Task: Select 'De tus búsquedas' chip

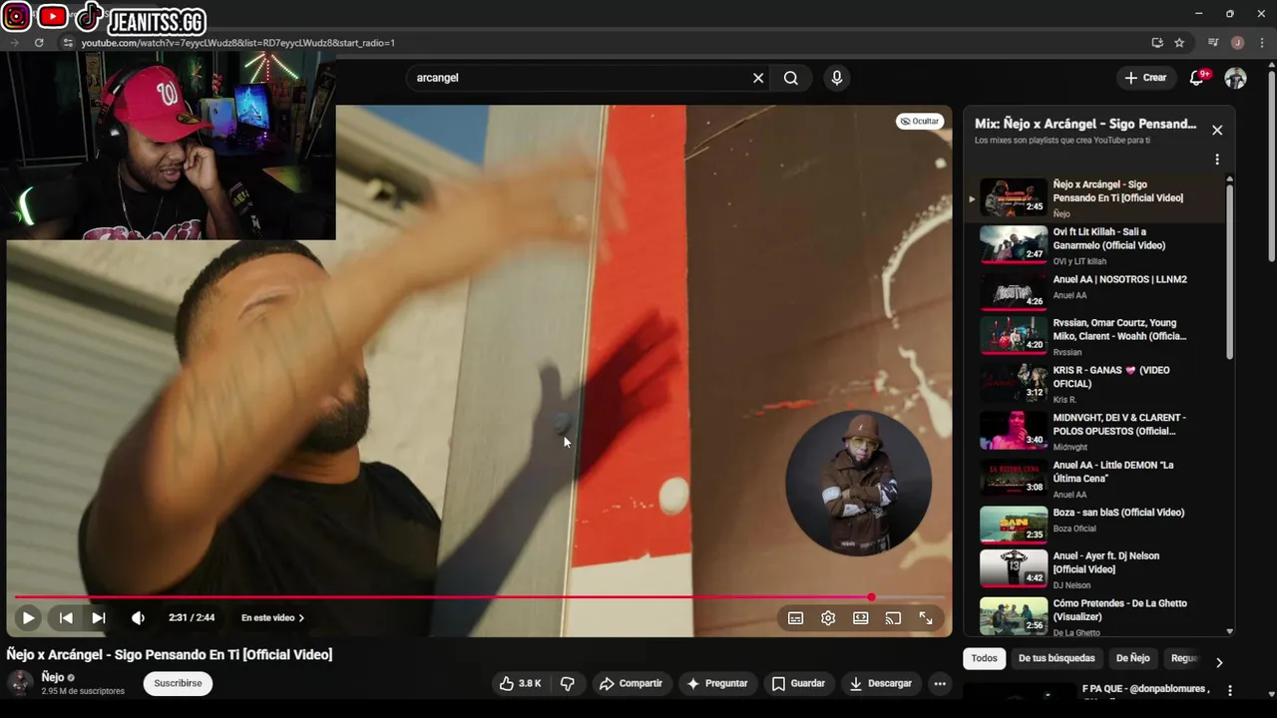Action: pyautogui.click(x=1057, y=658)
